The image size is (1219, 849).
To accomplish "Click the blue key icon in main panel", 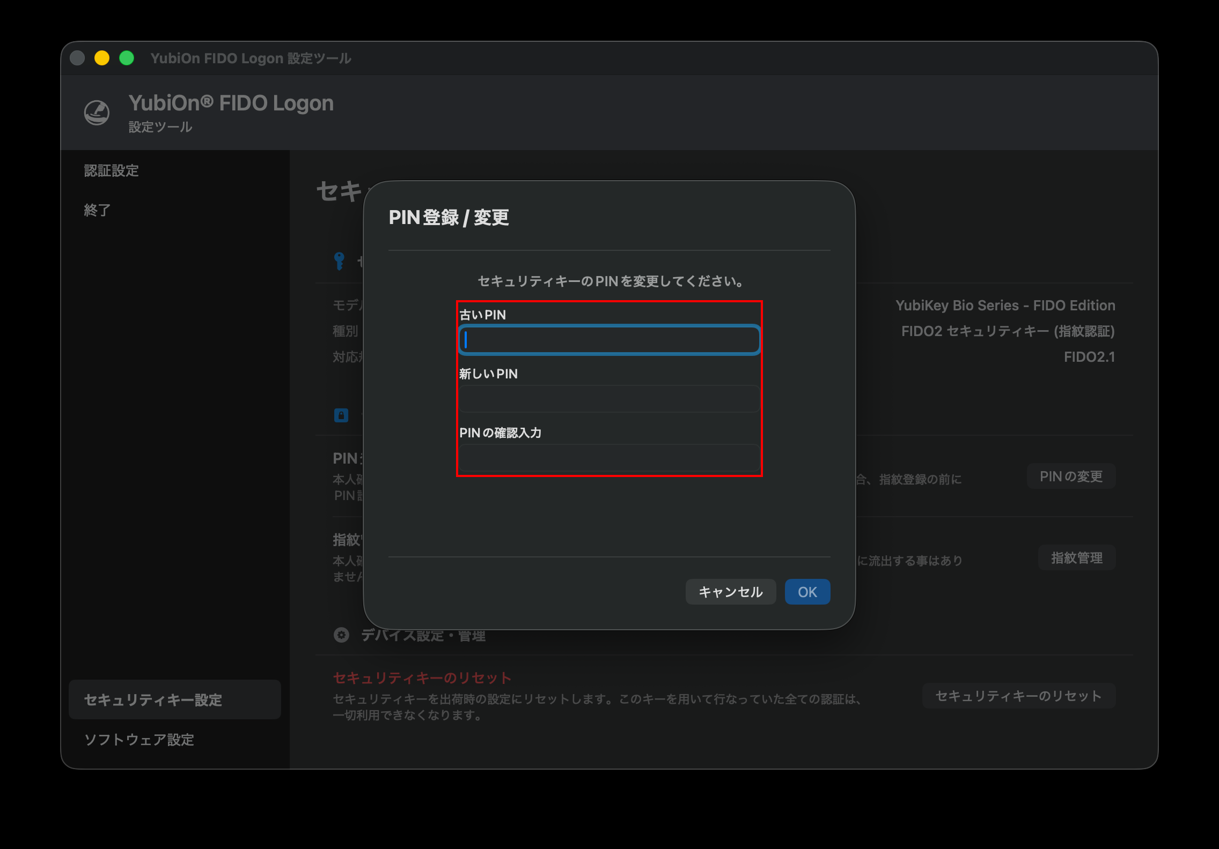I will (339, 261).
